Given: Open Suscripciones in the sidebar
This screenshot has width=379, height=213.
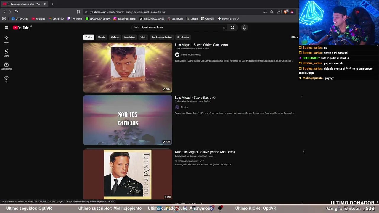Looking at the screenshot, I should tap(6, 66).
